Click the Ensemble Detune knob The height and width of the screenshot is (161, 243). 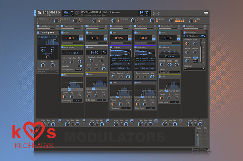click(x=162, y=64)
